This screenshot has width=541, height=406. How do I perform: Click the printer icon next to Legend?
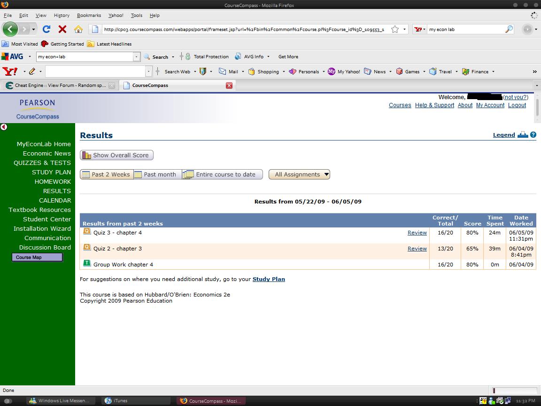tap(523, 135)
